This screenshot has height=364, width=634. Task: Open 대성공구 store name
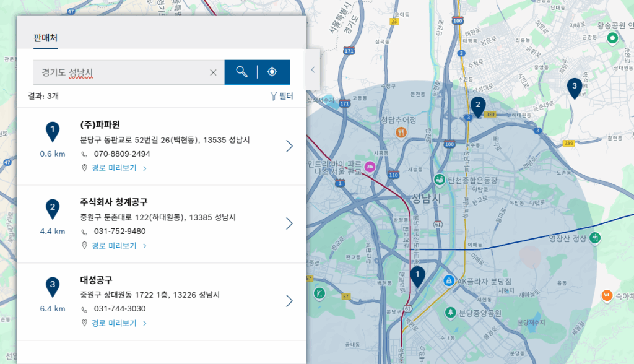(96, 279)
